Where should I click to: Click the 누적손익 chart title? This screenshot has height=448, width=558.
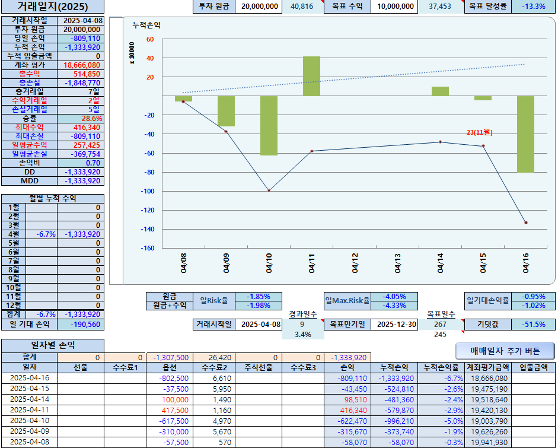[x=146, y=26]
